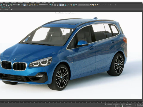Click the Mirror tool
Viewport: 143px width, 107px height.
pyautogui.click(x=50, y=5)
